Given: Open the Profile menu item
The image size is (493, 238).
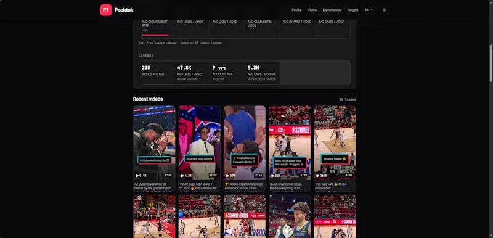Looking at the screenshot, I should [296, 10].
